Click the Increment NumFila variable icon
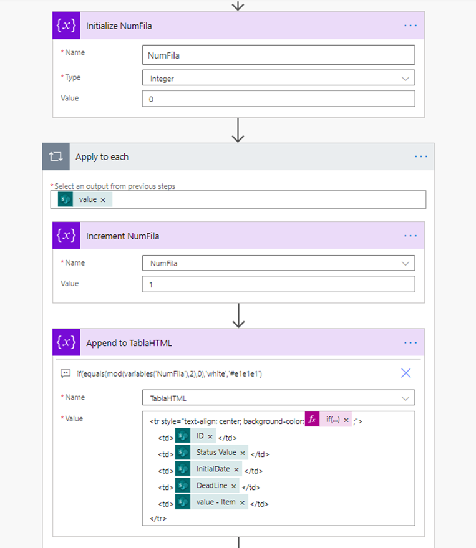The image size is (476, 548). pyautogui.click(x=66, y=235)
